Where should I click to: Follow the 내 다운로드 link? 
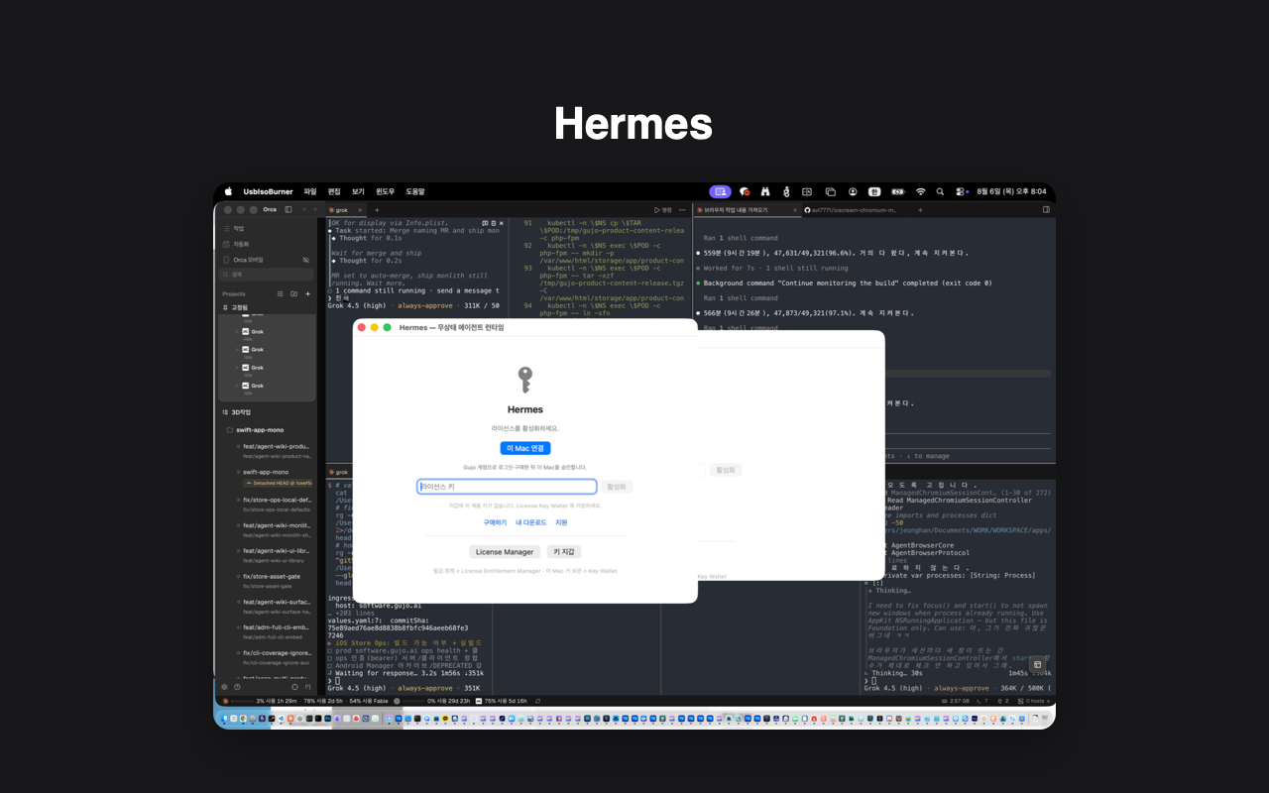click(530, 522)
